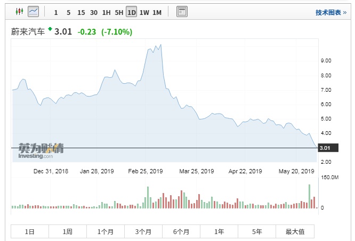This screenshot has height=241, width=355.
Task: Select the 3个月 range tab
Action: click(143, 231)
